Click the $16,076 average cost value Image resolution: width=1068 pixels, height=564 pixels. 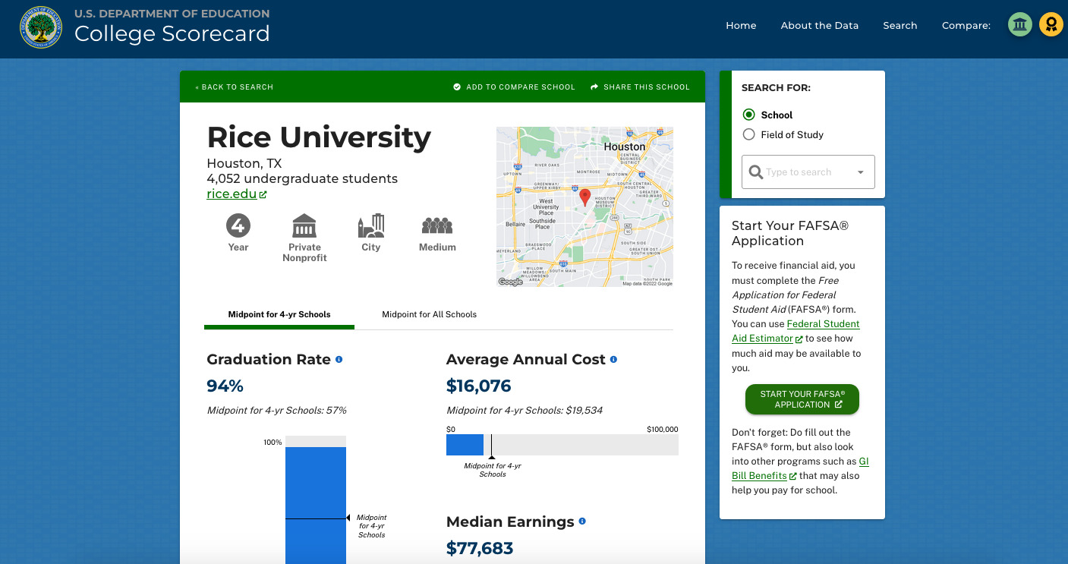[479, 386]
